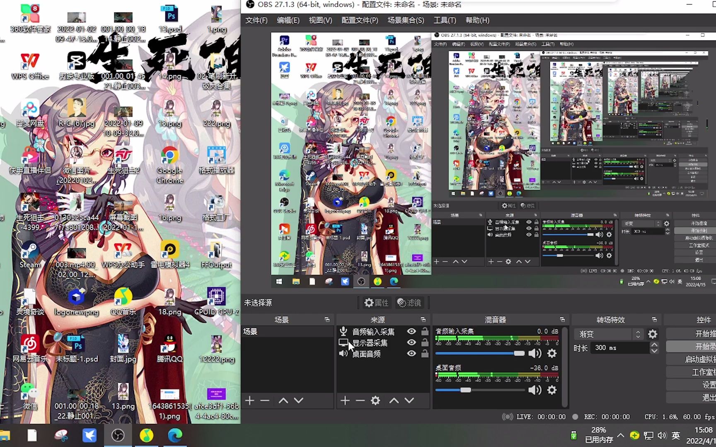The width and height of the screenshot is (716, 447).
Task: Mute the 桌面音频 mixer channel
Action: (535, 390)
